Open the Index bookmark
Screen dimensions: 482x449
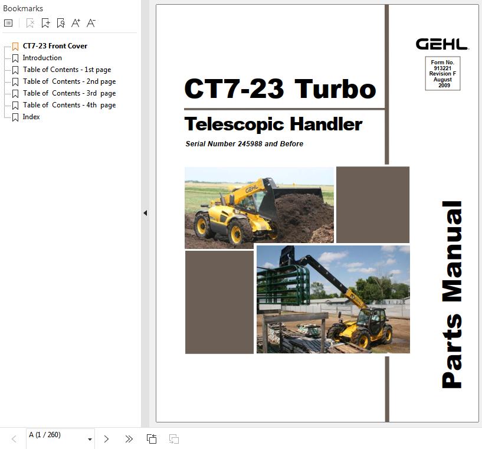point(31,117)
